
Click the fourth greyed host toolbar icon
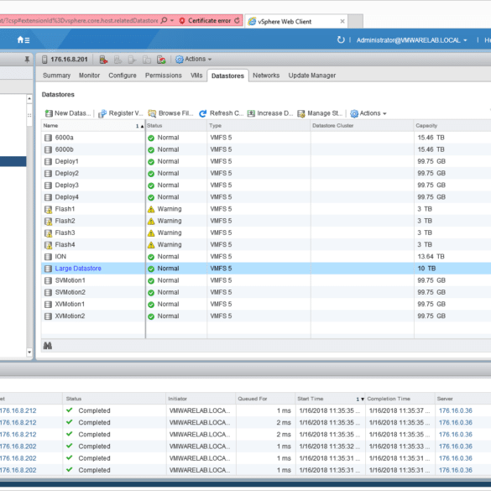(x=147, y=60)
